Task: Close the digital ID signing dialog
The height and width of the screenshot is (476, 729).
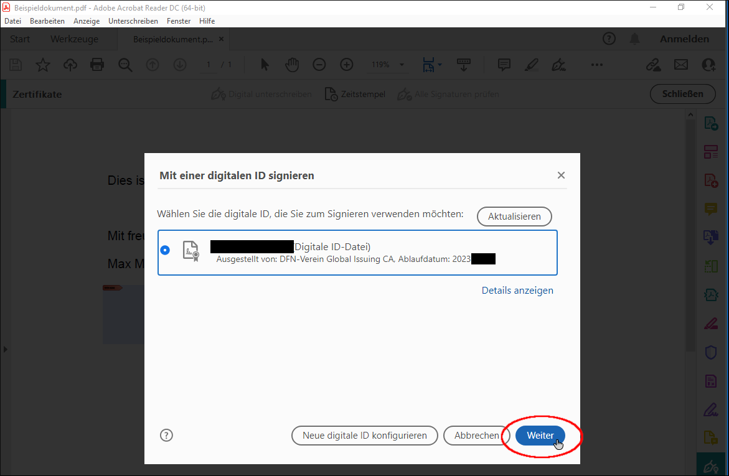Action: 561,175
